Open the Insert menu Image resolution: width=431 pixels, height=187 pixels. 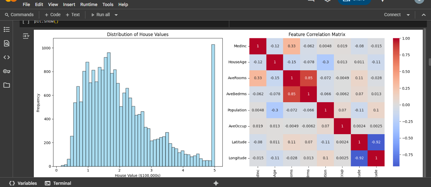tap(69, 4)
